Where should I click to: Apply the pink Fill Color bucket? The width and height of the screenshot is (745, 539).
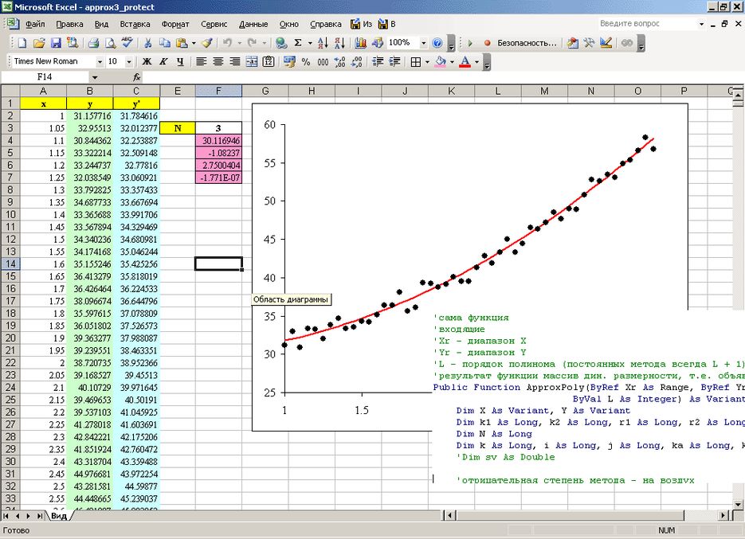tap(441, 62)
